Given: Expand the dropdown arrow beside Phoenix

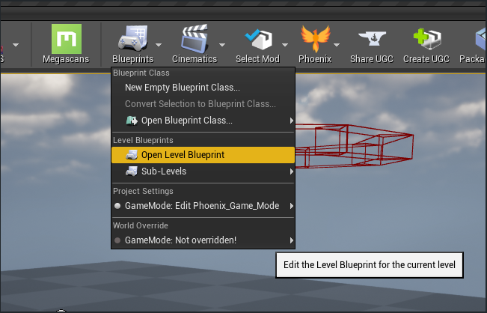Looking at the screenshot, I should pos(337,45).
